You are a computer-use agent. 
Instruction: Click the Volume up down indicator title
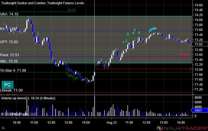tap(28, 98)
